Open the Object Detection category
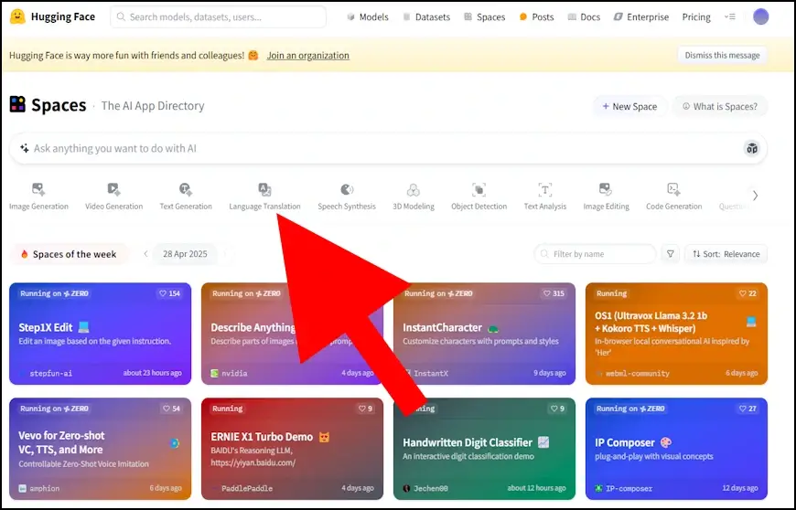This screenshot has height=510, width=796. [x=479, y=197]
